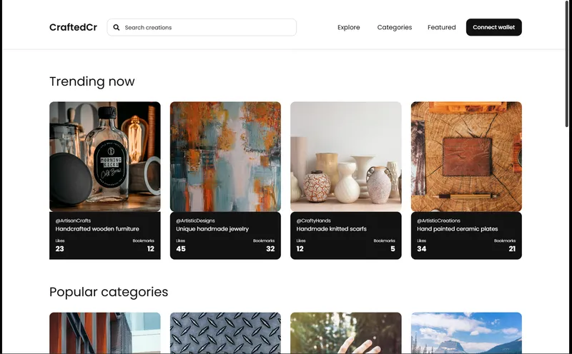The width and height of the screenshot is (572, 354).
Task: Open Unique handmade jewelry title
Action: tap(212, 228)
